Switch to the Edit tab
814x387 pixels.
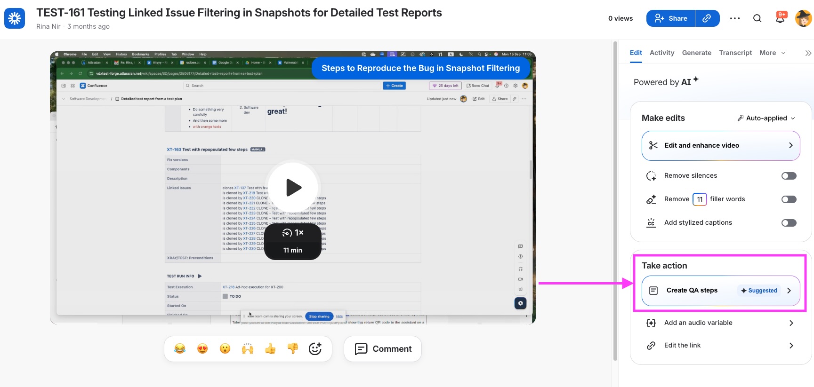(x=636, y=53)
